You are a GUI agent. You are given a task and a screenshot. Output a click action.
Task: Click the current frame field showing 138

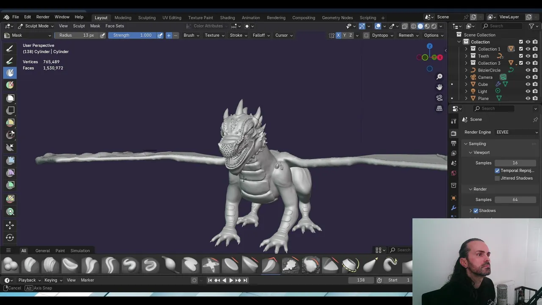(x=361, y=280)
